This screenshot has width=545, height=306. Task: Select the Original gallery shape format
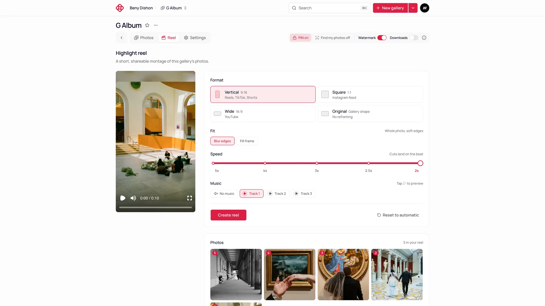(370, 114)
